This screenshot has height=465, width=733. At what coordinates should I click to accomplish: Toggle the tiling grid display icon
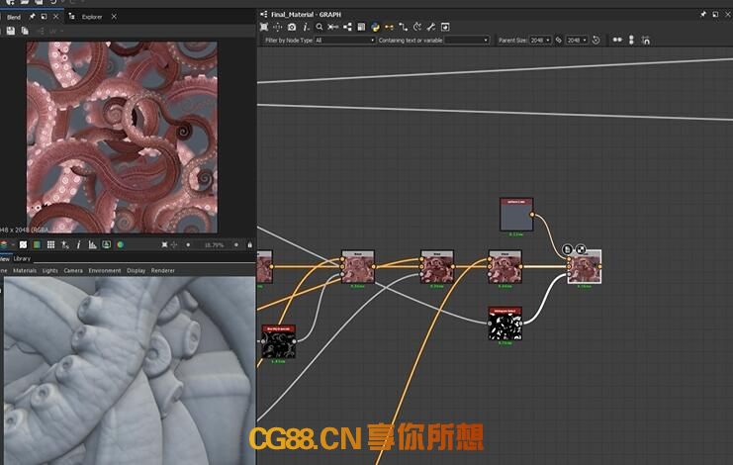tap(51, 244)
